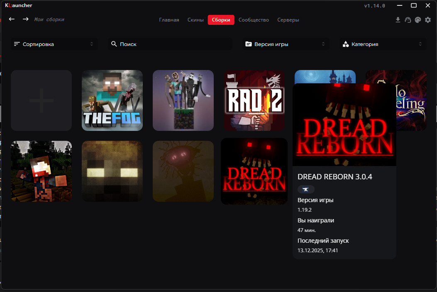
Task: Minimize the KLauncher window
Action: click(400, 5)
